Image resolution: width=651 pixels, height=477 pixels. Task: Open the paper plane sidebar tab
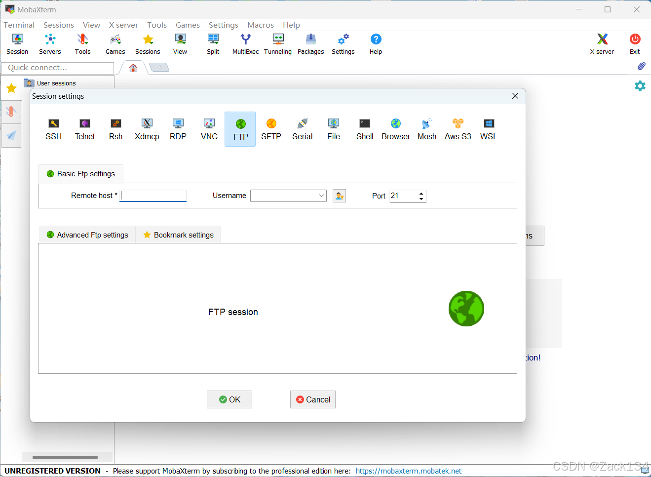(x=11, y=135)
